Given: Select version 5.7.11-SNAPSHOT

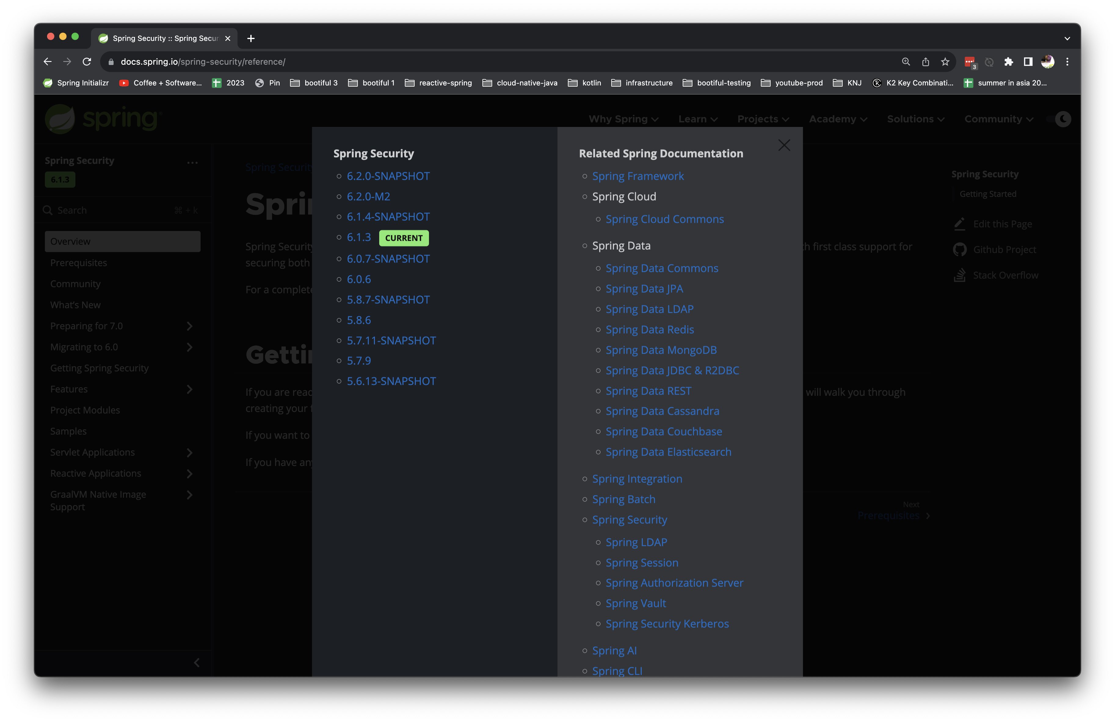Looking at the screenshot, I should [391, 340].
